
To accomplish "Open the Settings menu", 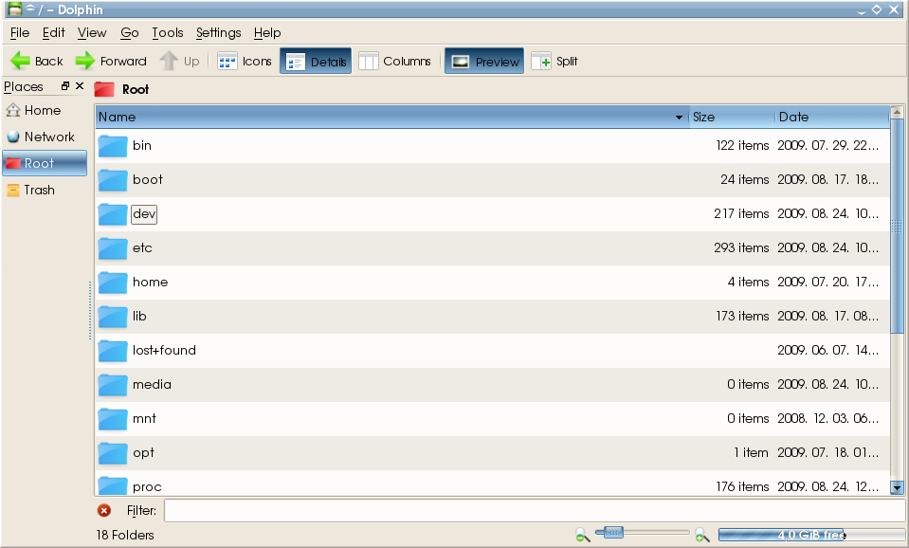I will (219, 33).
